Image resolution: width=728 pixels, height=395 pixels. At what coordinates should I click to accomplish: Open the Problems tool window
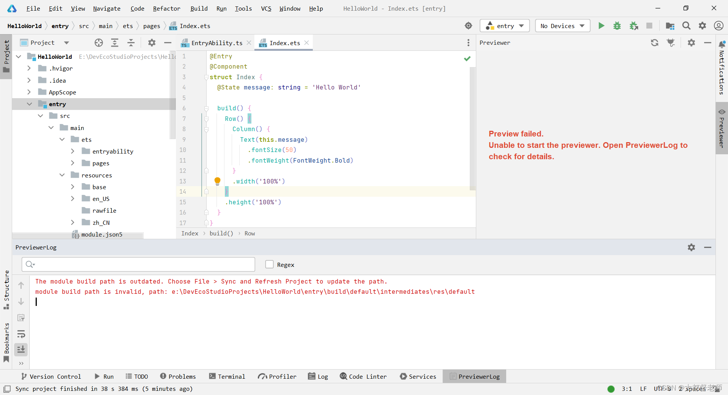[x=178, y=376]
